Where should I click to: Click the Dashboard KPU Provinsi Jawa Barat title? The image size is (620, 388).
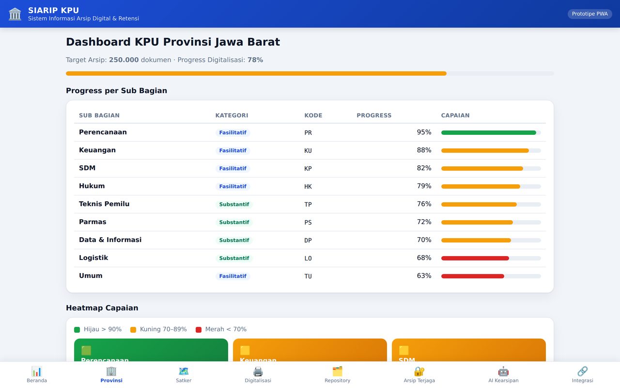[x=173, y=42]
